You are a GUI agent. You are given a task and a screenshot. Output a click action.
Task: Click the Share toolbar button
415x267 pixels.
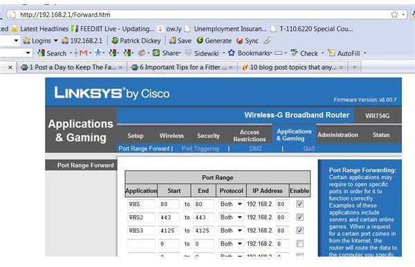[x=167, y=53]
